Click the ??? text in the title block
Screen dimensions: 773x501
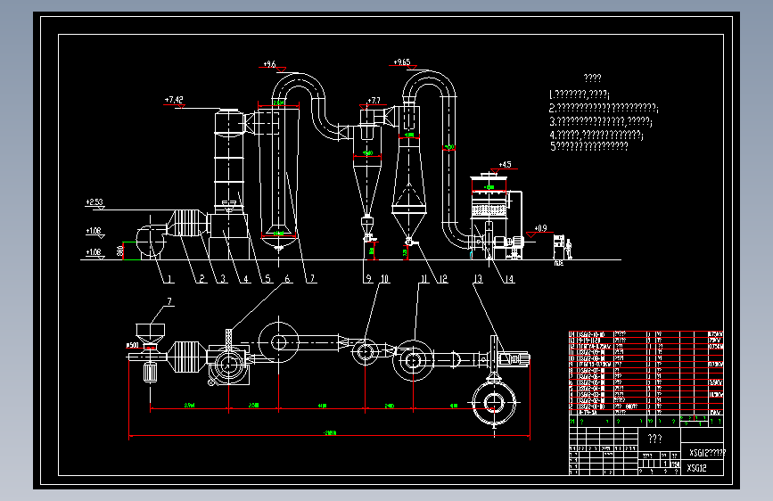pos(654,439)
